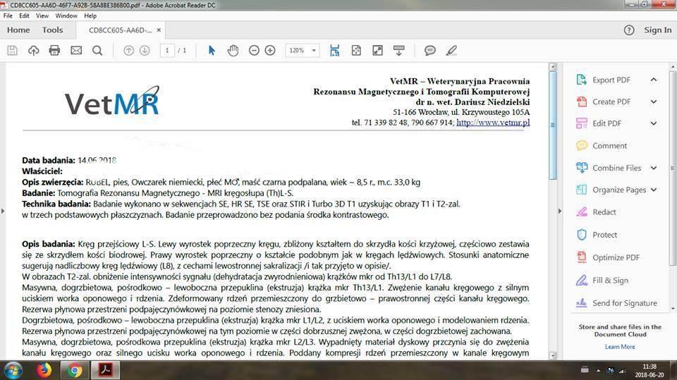Add a sticky note comment

[429, 50]
